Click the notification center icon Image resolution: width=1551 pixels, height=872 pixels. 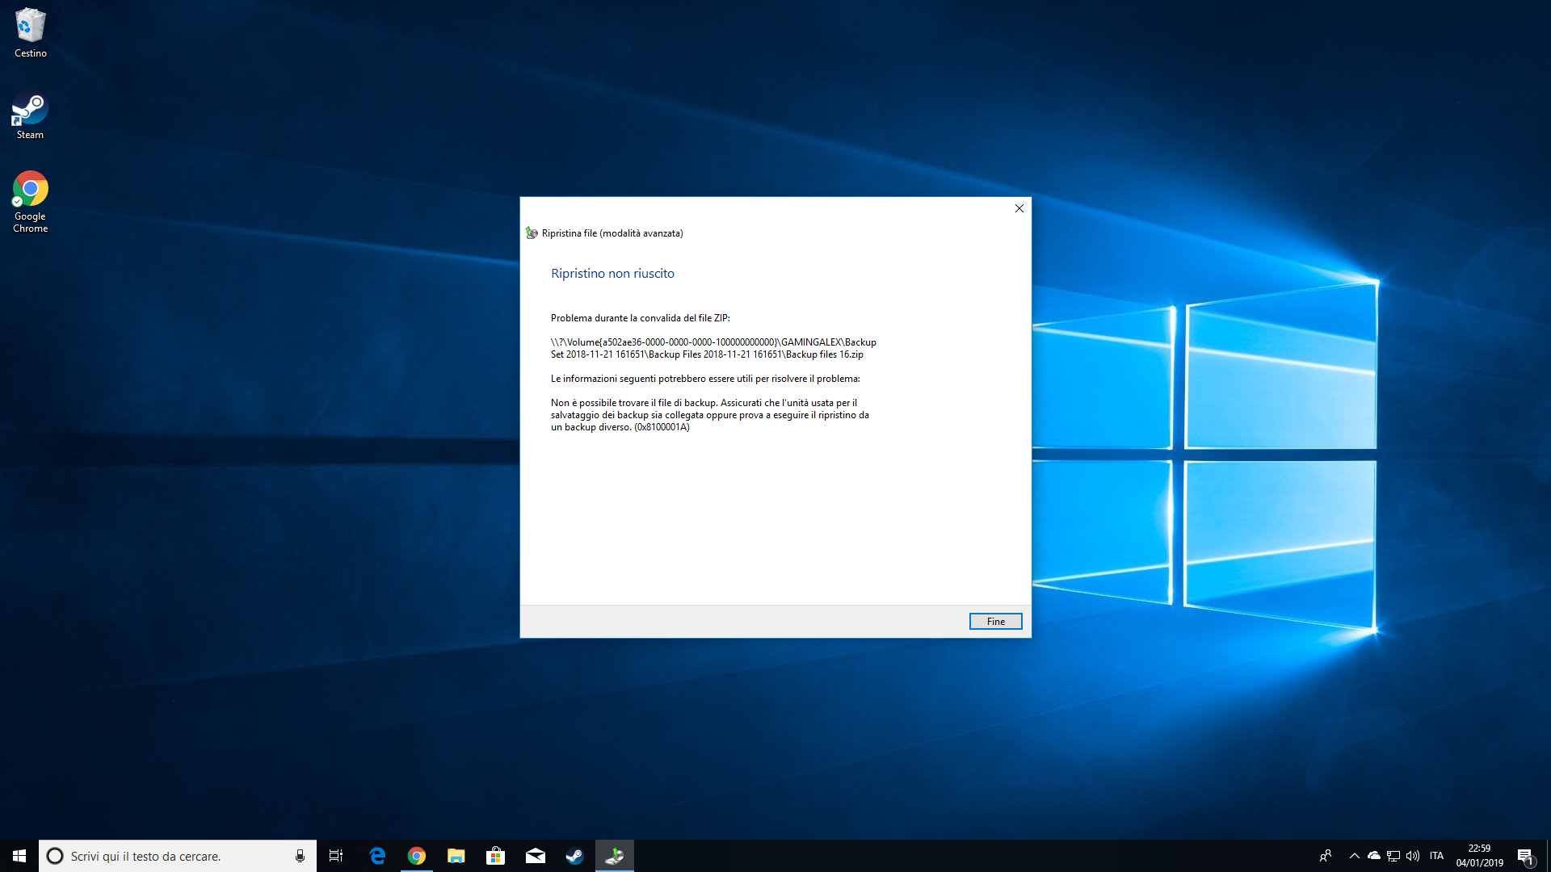pos(1528,855)
